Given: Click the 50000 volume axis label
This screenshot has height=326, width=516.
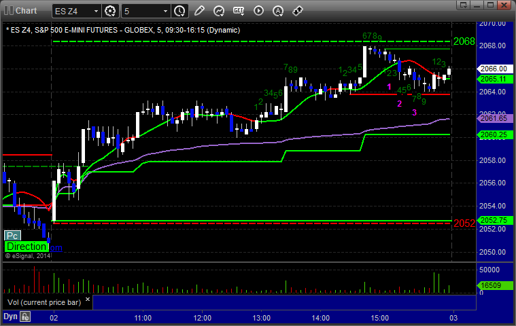Looking at the screenshot, I should (x=489, y=270).
